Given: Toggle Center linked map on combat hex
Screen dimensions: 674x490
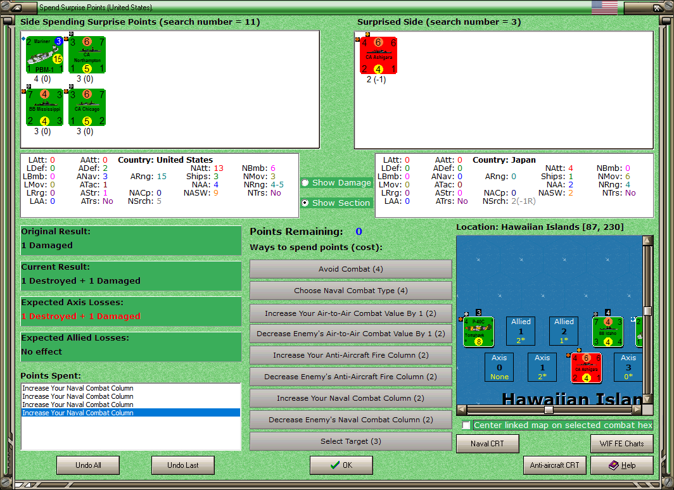Looking at the screenshot, I should pos(466,425).
